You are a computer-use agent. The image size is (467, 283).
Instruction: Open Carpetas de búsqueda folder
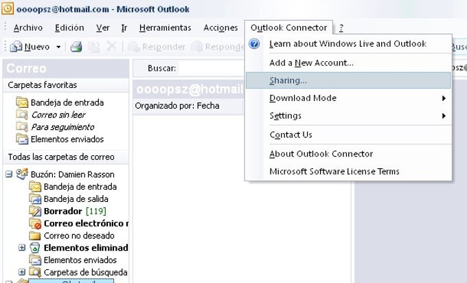point(85,272)
